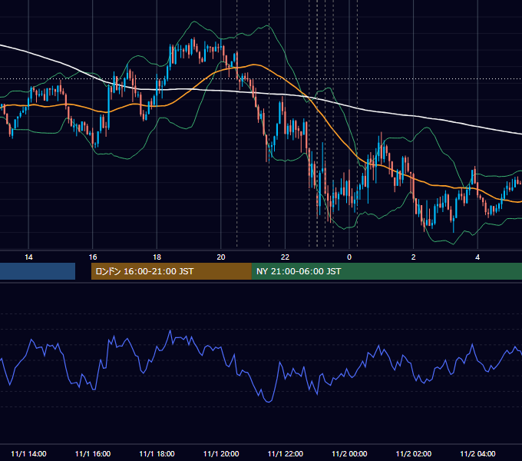Click the 18 hour label on price chart axis

[157, 257]
